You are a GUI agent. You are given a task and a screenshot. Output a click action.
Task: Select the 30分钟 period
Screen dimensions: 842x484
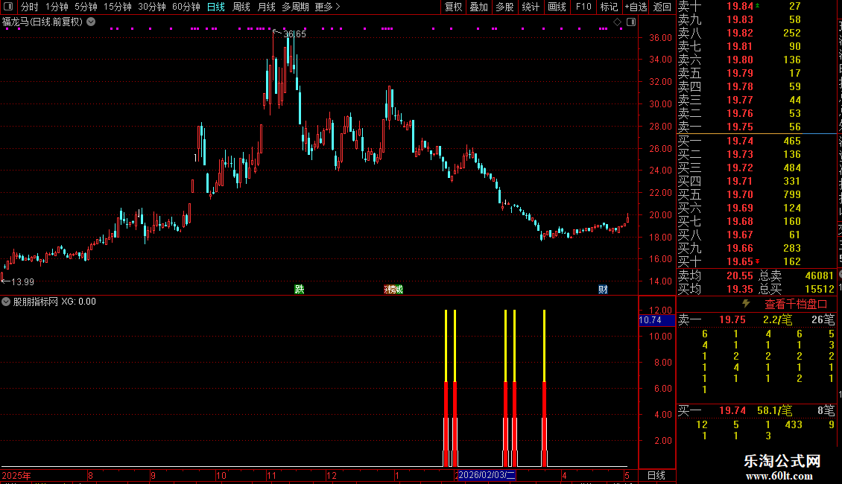point(151,7)
